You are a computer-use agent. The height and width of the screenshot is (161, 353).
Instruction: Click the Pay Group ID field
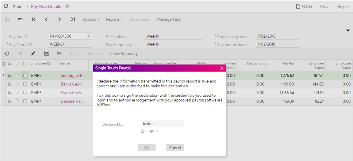[x=70, y=44]
